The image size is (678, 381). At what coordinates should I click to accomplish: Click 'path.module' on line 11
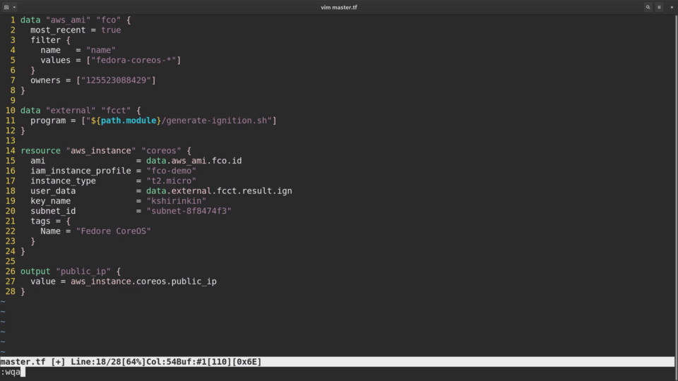pyautogui.click(x=129, y=121)
